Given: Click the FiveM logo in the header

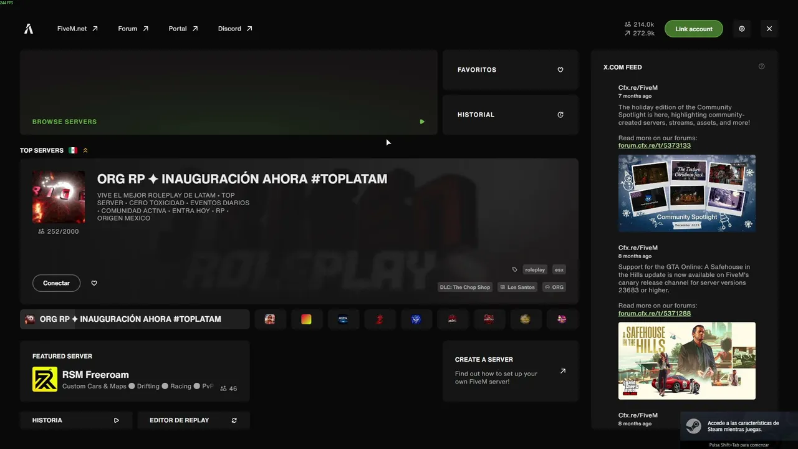Looking at the screenshot, I should pos(29,29).
